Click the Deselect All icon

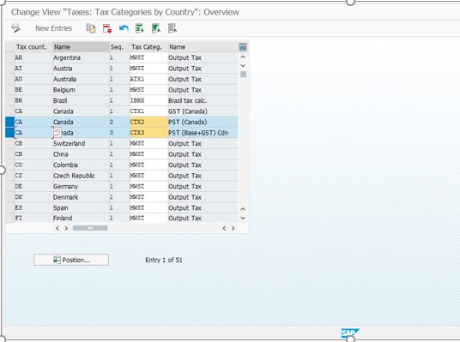pyautogui.click(x=172, y=28)
